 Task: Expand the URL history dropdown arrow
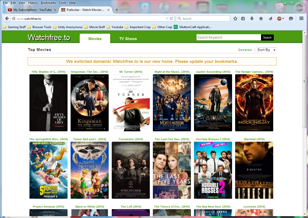tap(167, 19)
